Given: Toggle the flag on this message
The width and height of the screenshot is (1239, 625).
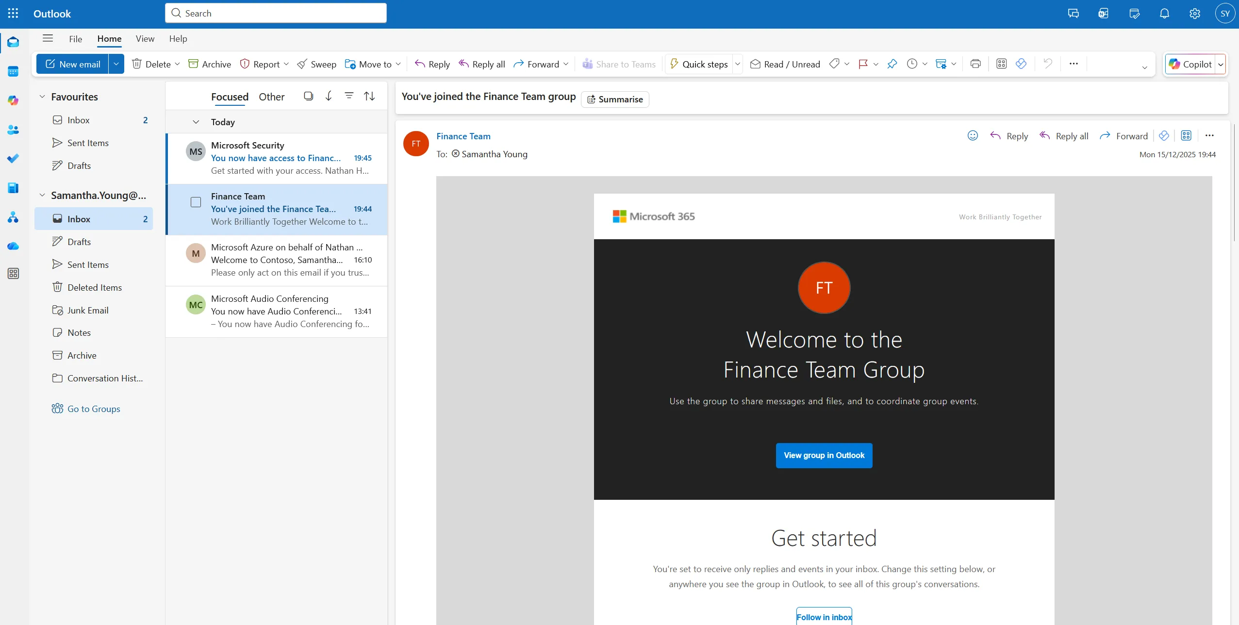Looking at the screenshot, I should (x=863, y=64).
